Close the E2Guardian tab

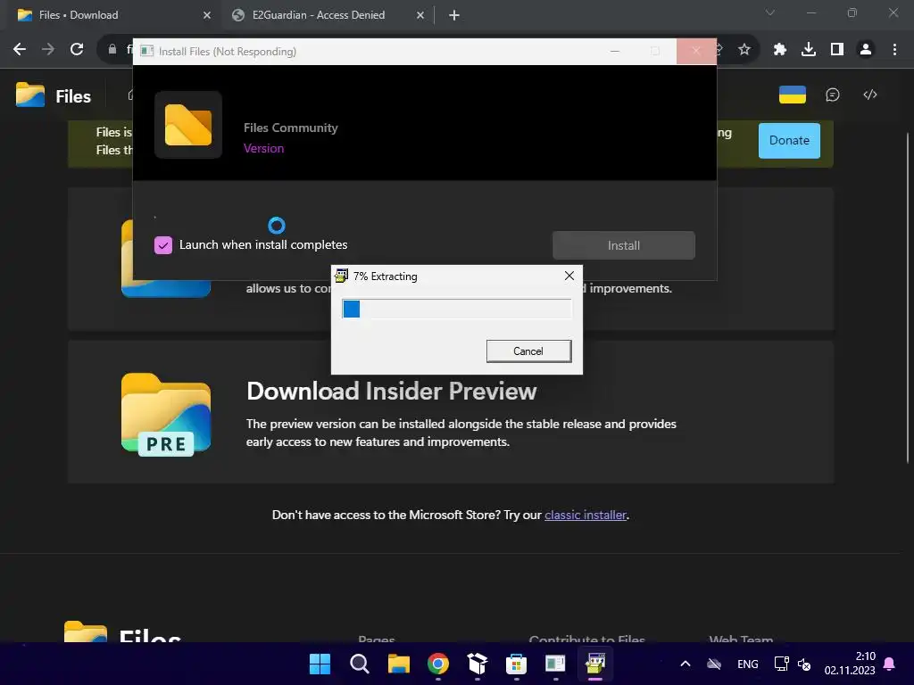point(420,15)
